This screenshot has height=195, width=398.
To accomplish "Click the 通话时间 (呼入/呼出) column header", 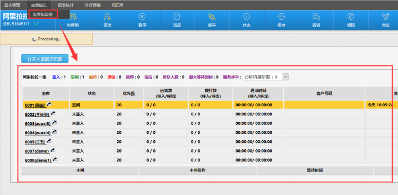I will click(x=258, y=94).
